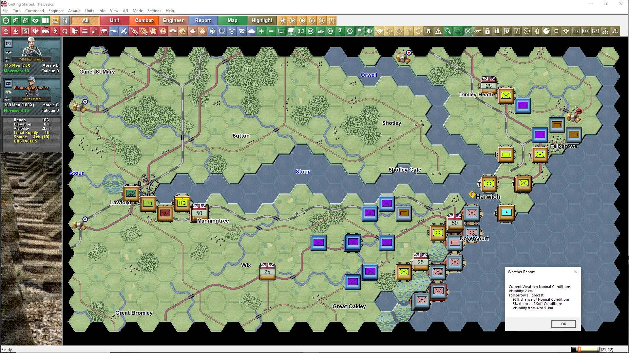Click the HQ highlight icon in the toolbar
The image size is (629, 353).
coord(576,31)
